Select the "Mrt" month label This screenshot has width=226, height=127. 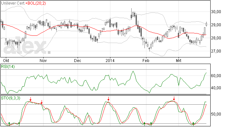coord(179,60)
